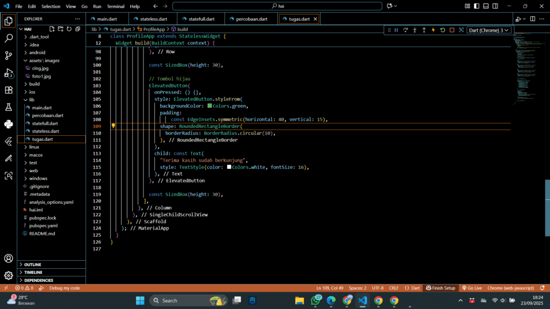550x309 pixels.
Task: Open pubspec.yaml in the Explorer
Action: (x=44, y=226)
